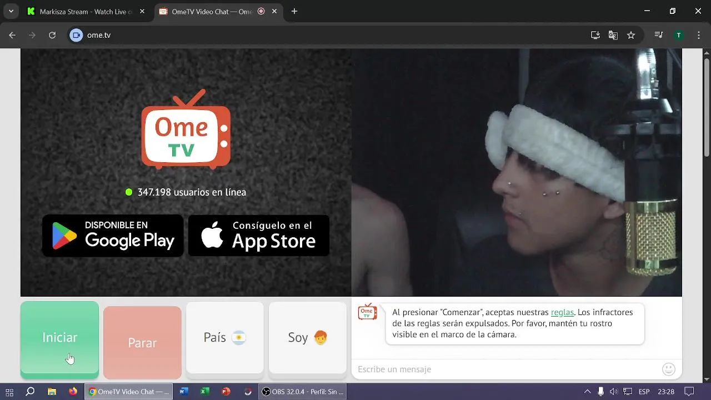The image size is (711, 400).
Task: Open the tab search dropdown arrow
Action: [11, 11]
